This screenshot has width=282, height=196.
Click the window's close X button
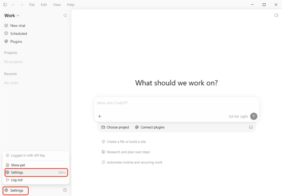tap(276, 5)
